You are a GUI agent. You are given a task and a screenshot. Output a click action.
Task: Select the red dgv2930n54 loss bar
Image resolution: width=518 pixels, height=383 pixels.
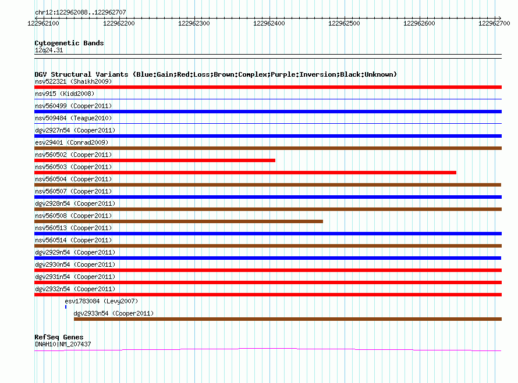(x=268, y=270)
